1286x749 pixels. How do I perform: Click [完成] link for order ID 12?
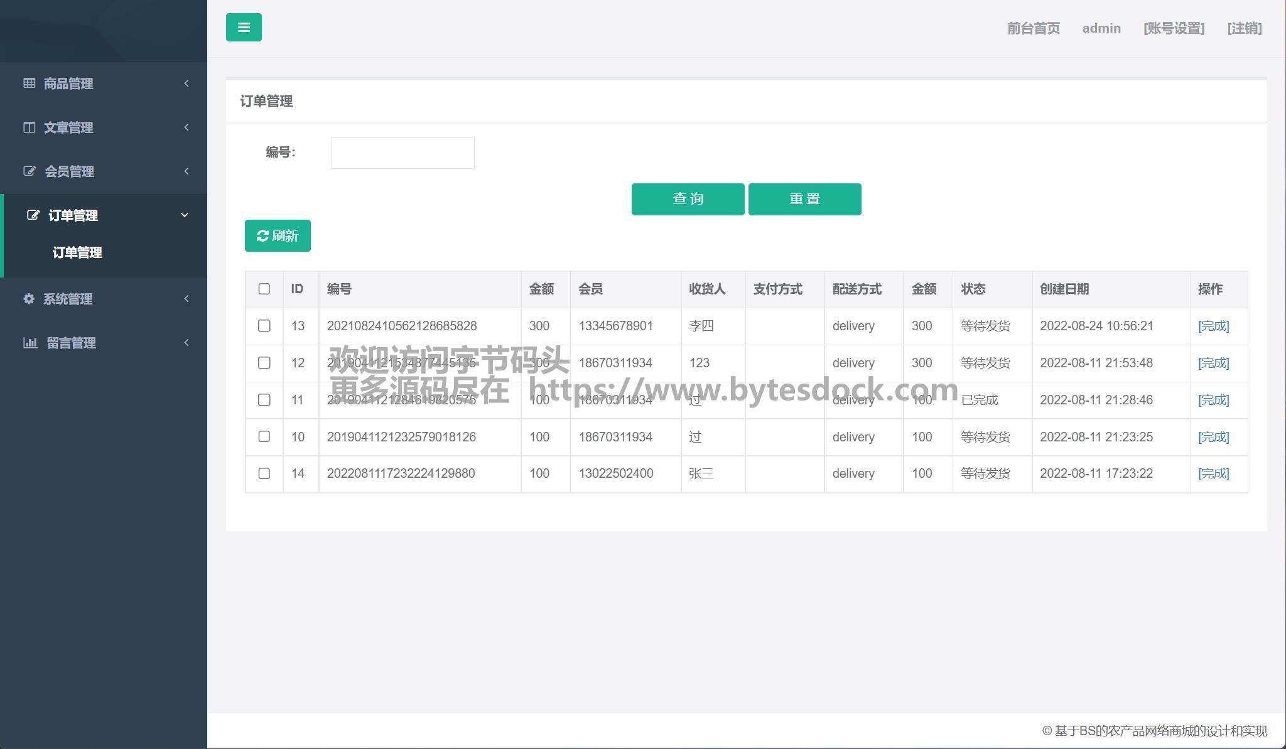tap(1213, 363)
